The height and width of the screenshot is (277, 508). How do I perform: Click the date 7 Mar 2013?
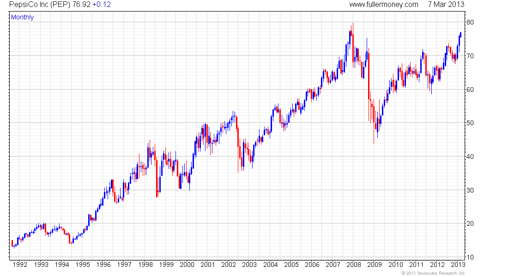click(x=446, y=5)
